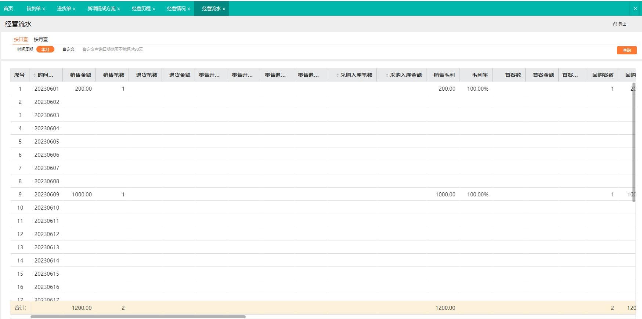Click the 合计 total sales 1200.00 value
Viewport: 642px width, 319px height.
tap(82, 308)
